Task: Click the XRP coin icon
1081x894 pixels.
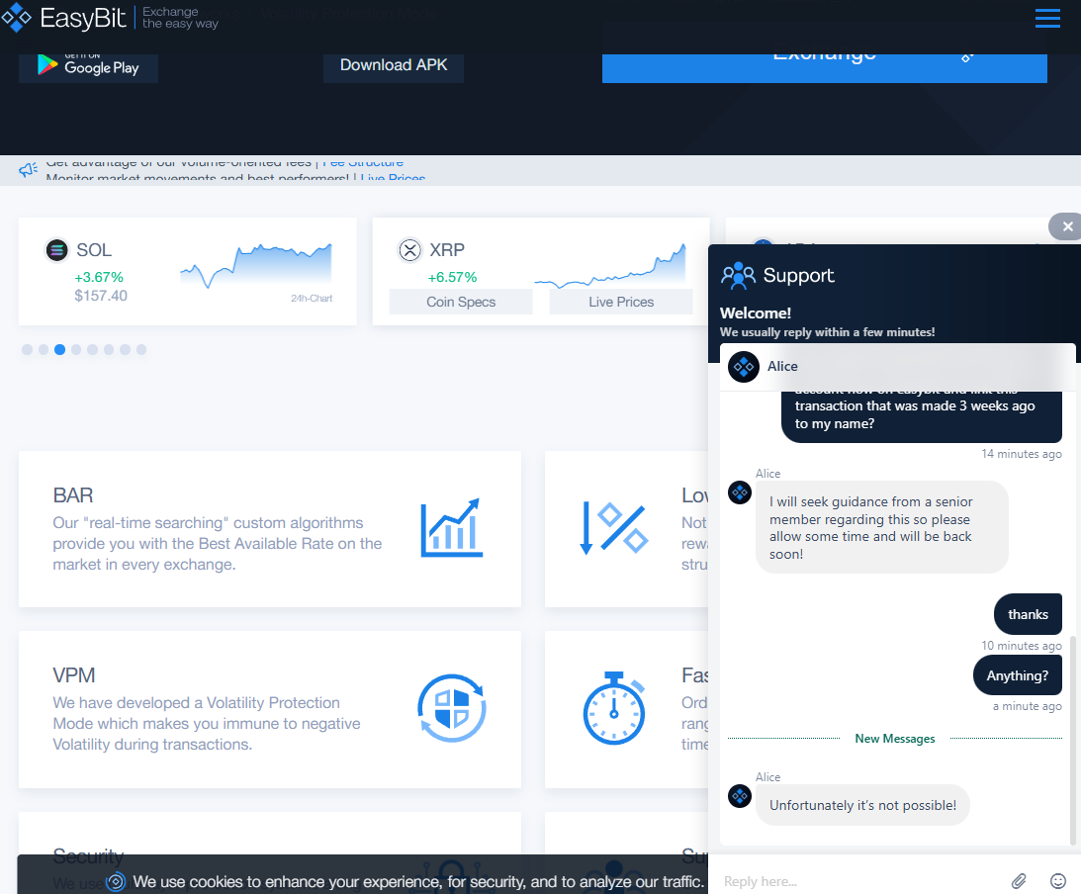Action: [409, 250]
